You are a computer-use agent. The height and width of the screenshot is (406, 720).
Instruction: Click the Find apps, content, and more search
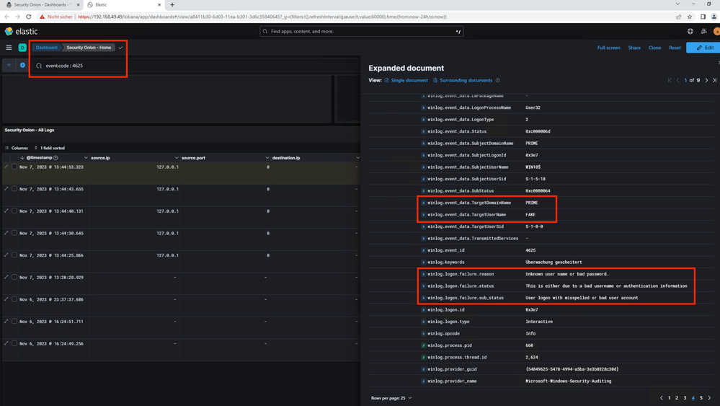(361, 31)
